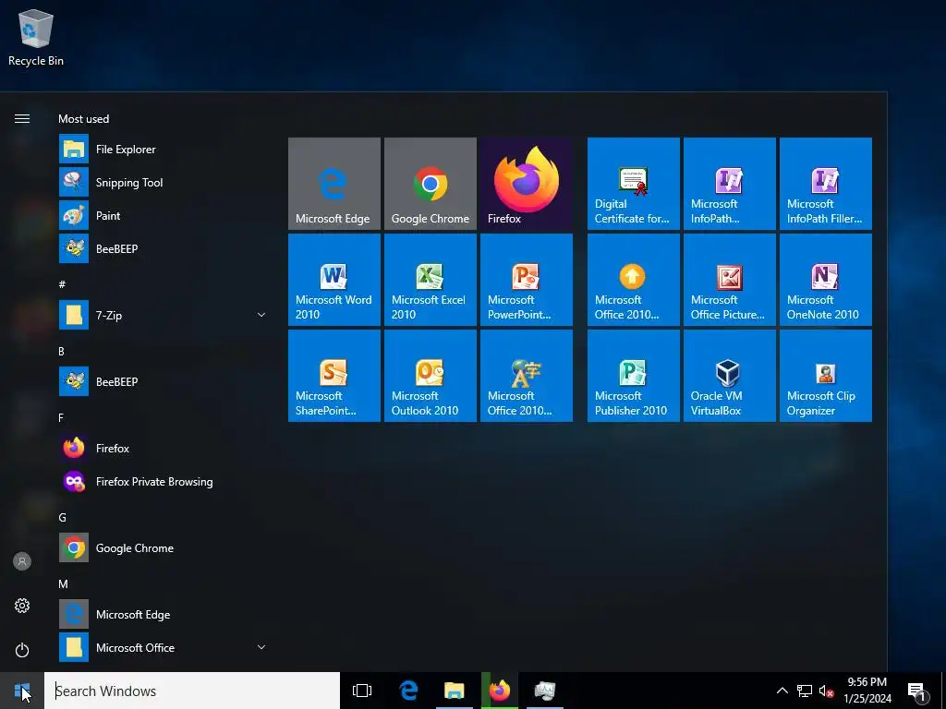Open Oracle VM VirtualBox tile
The image size is (946, 709).
click(730, 376)
